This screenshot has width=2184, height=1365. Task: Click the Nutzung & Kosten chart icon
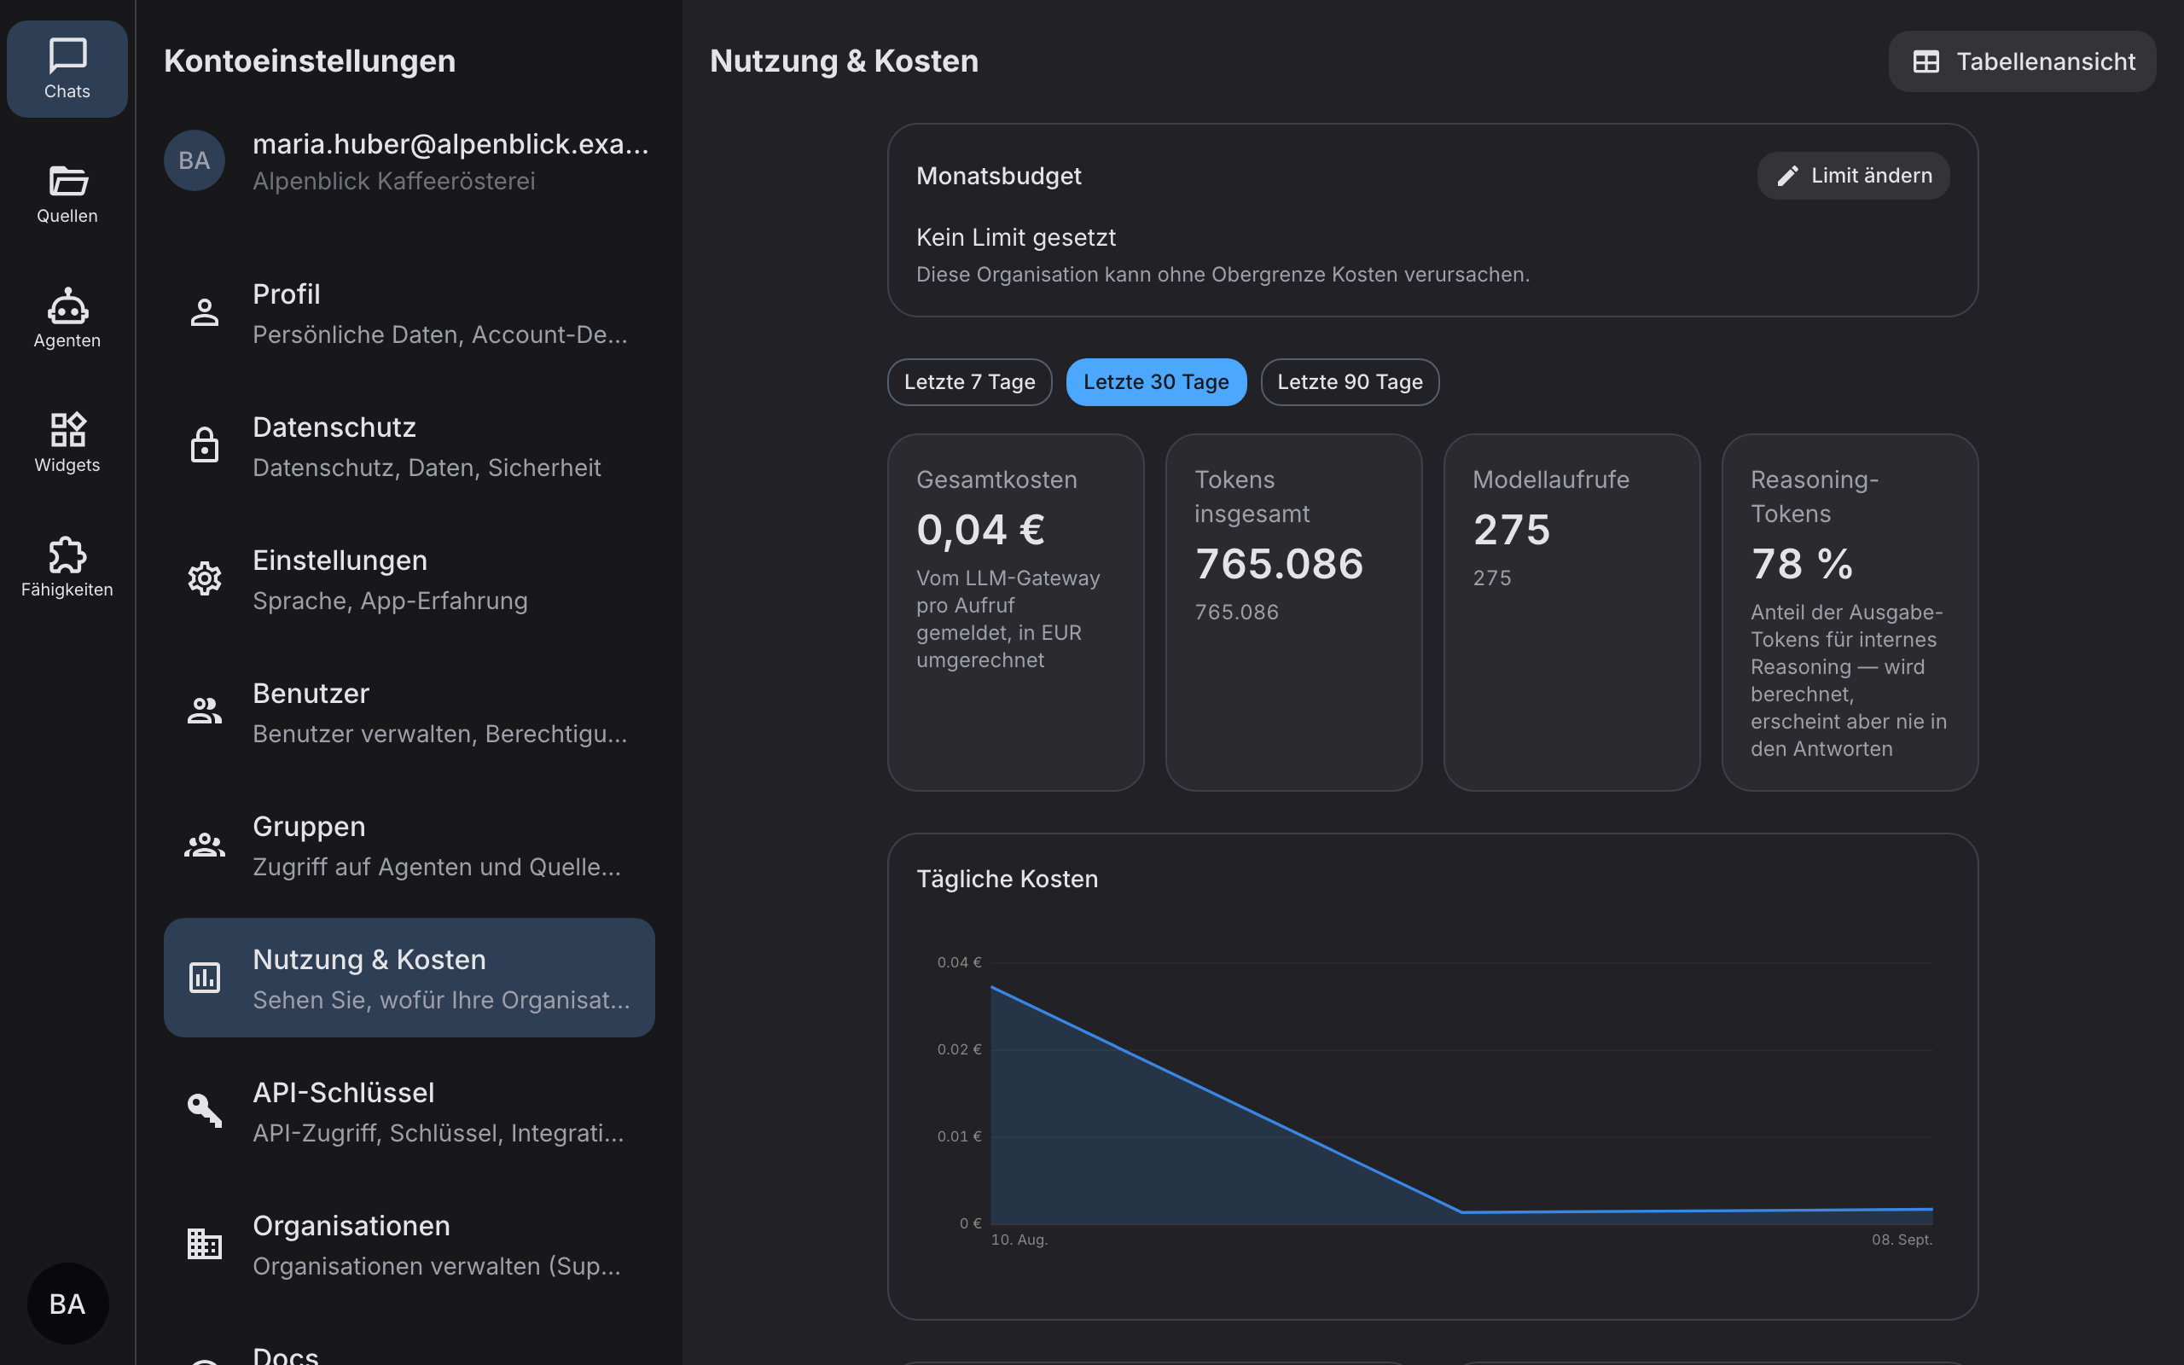tap(205, 978)
